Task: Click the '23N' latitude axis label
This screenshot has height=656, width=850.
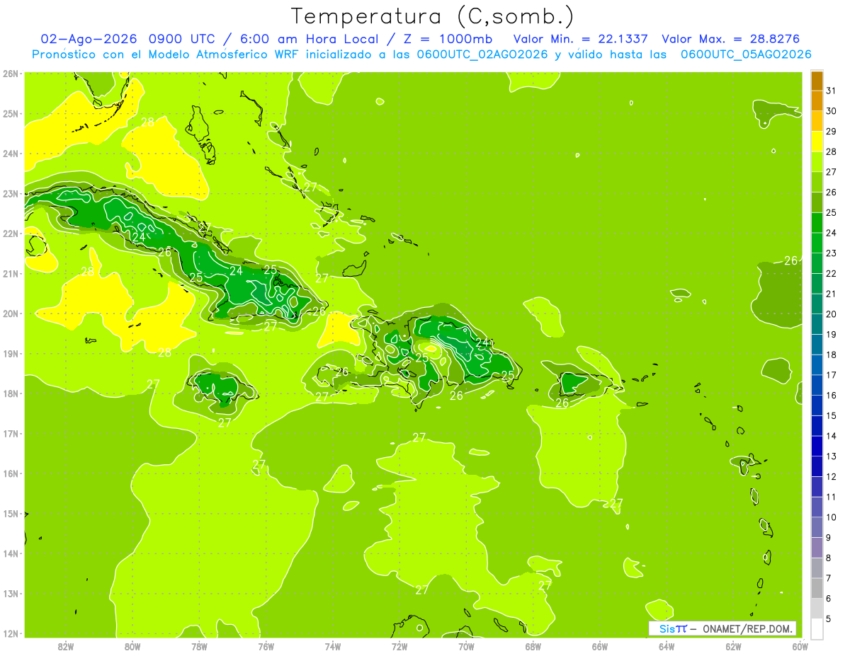Action: 11,193
